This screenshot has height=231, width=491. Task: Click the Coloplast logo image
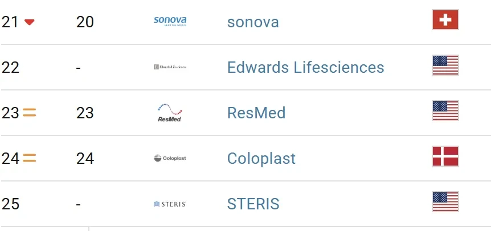(x=170, y=158)
